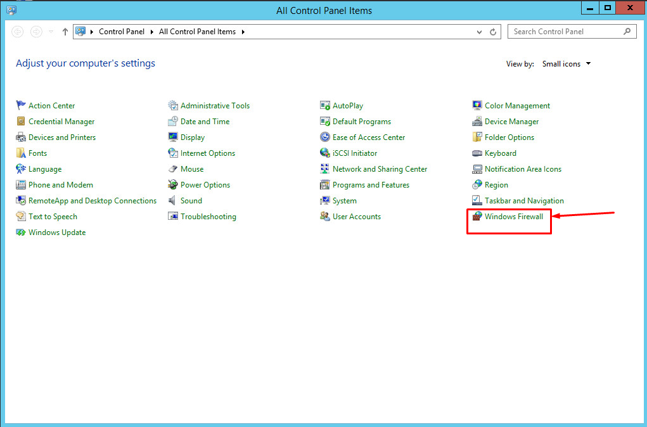Open Notification Area Icons link

tap(523, 169)
